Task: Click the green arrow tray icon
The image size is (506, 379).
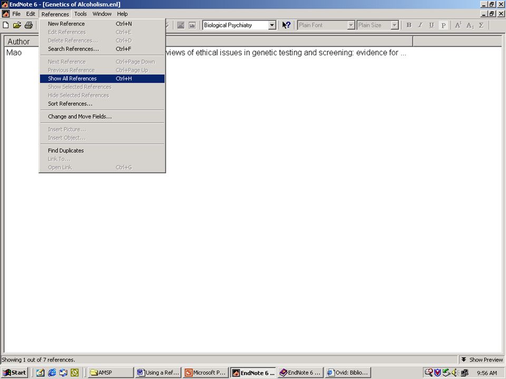Action: coord(446,373)
